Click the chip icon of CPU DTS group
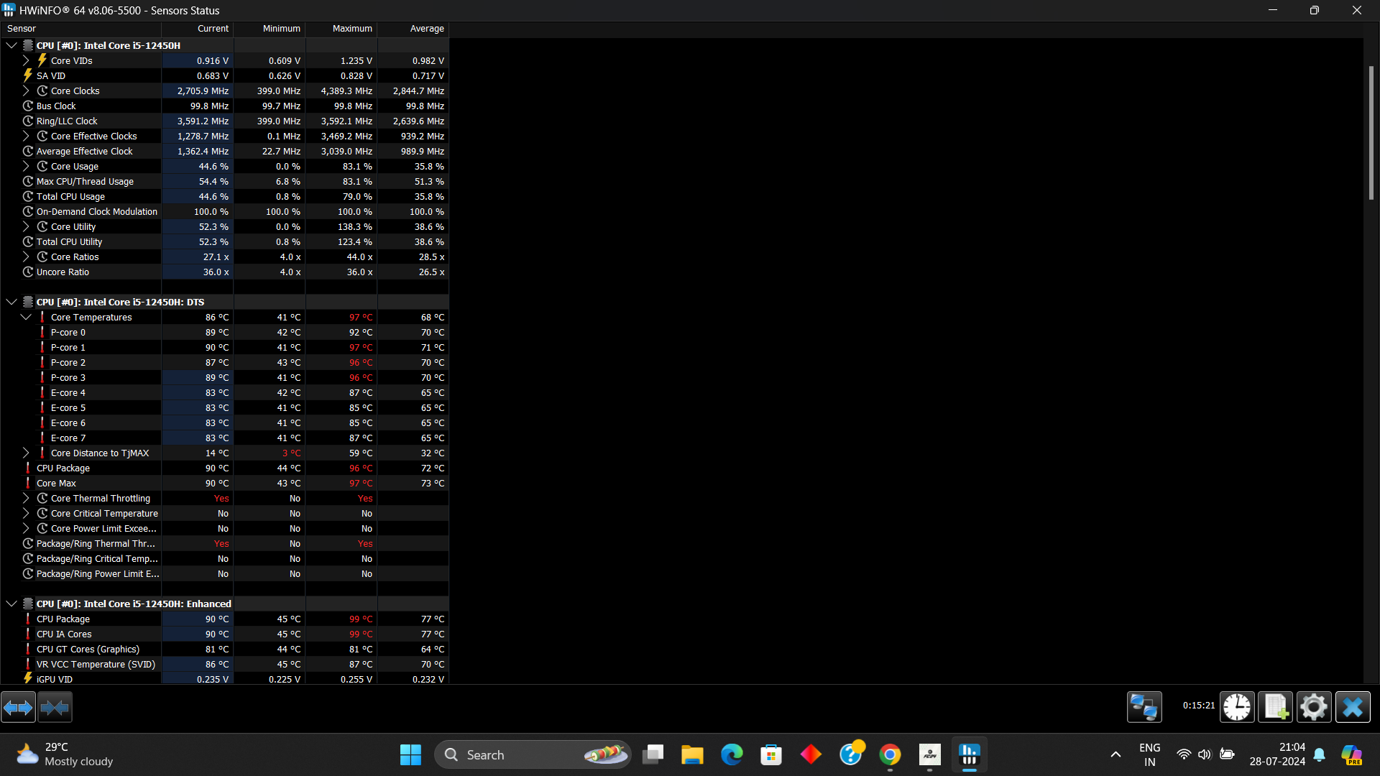Screen dimensions: 1380x776 coord(28,302)
